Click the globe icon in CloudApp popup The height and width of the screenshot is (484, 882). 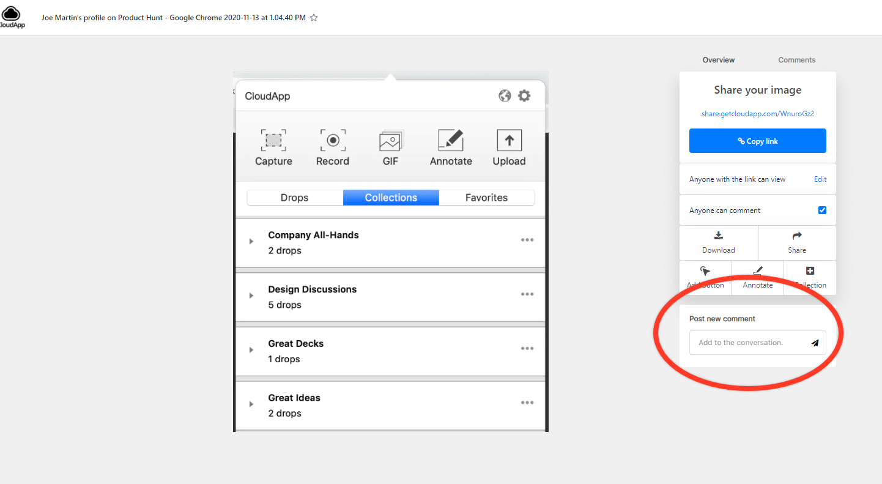(505, 95)
